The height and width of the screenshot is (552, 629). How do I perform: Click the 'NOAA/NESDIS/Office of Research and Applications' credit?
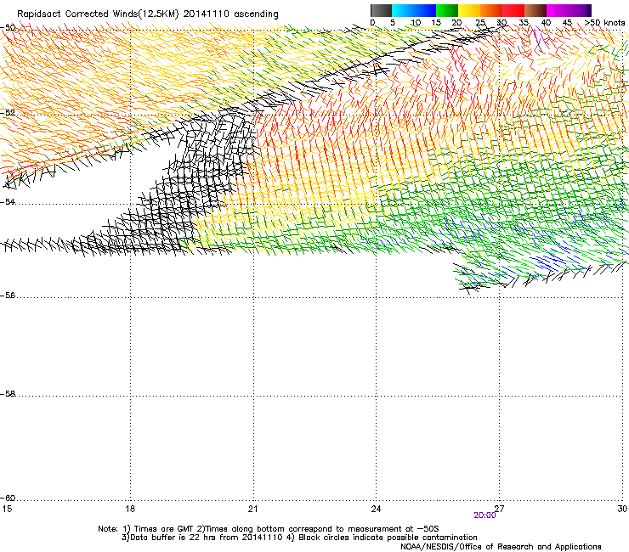click(x=501, y=547)
